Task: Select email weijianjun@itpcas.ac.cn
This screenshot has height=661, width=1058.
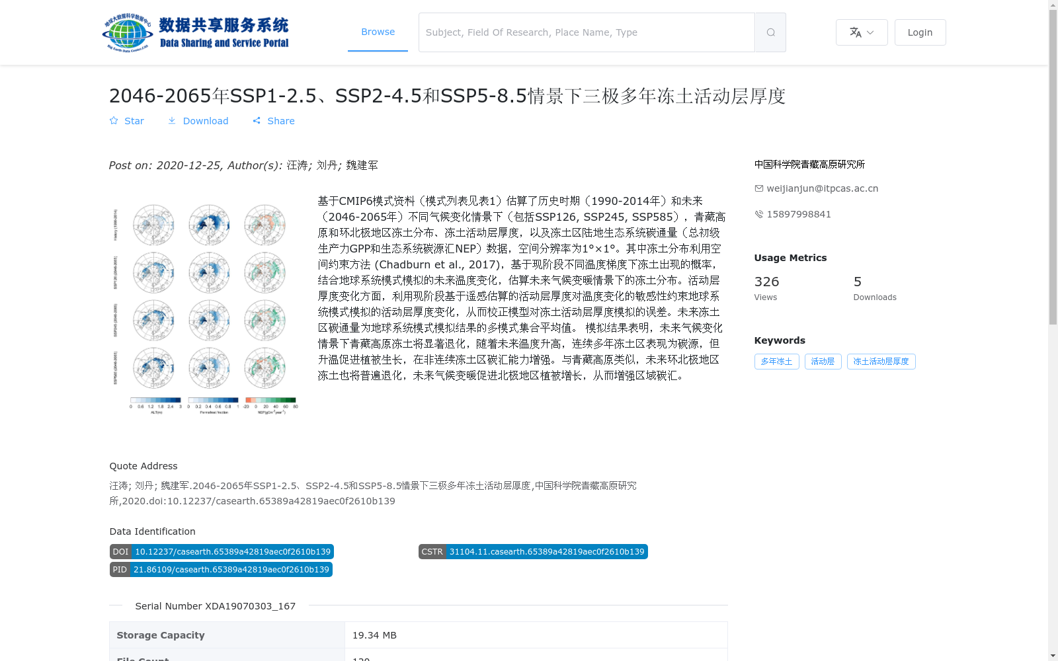Action: coord(823,188)
